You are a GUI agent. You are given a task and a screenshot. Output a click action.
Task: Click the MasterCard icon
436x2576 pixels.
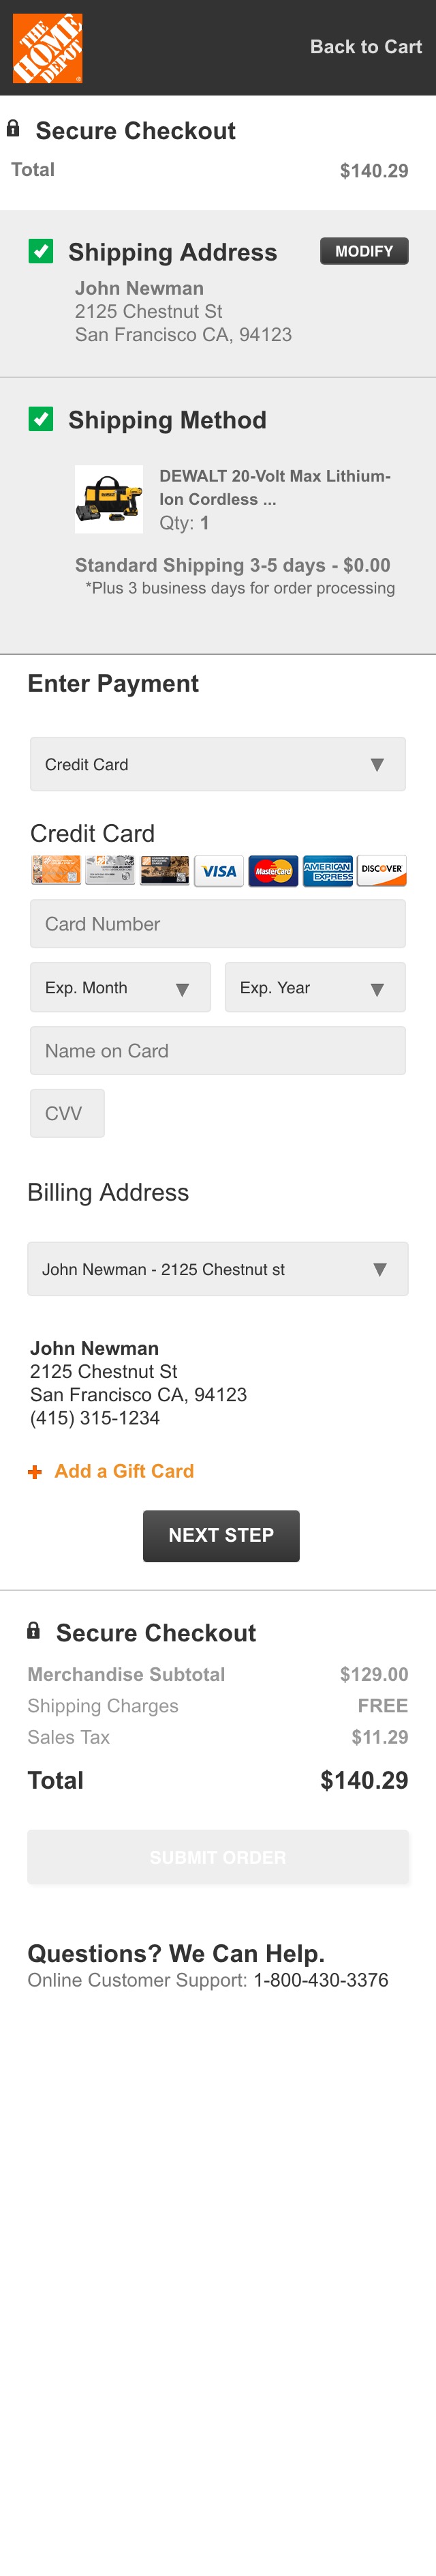[x=273, y=871]
